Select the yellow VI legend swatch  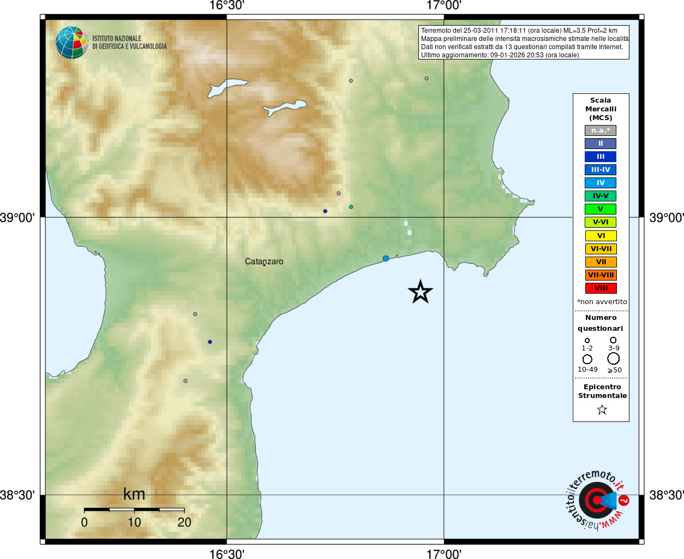pos(601,236)
